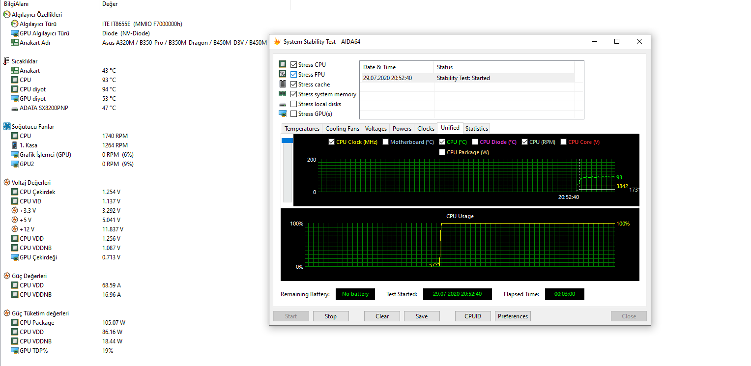Viewport: 751px width, 366px height.
Task: Switch to the Cooling Fans tab
Action: click(342, 129)
